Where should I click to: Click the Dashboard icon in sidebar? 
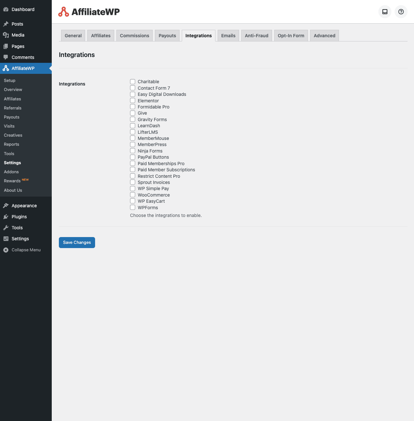click(x=6, y=9)
